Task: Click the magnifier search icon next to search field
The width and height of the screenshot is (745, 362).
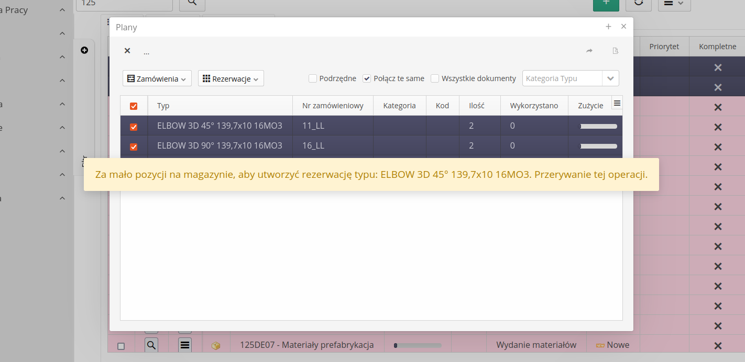Action: (x=192, y=3)
